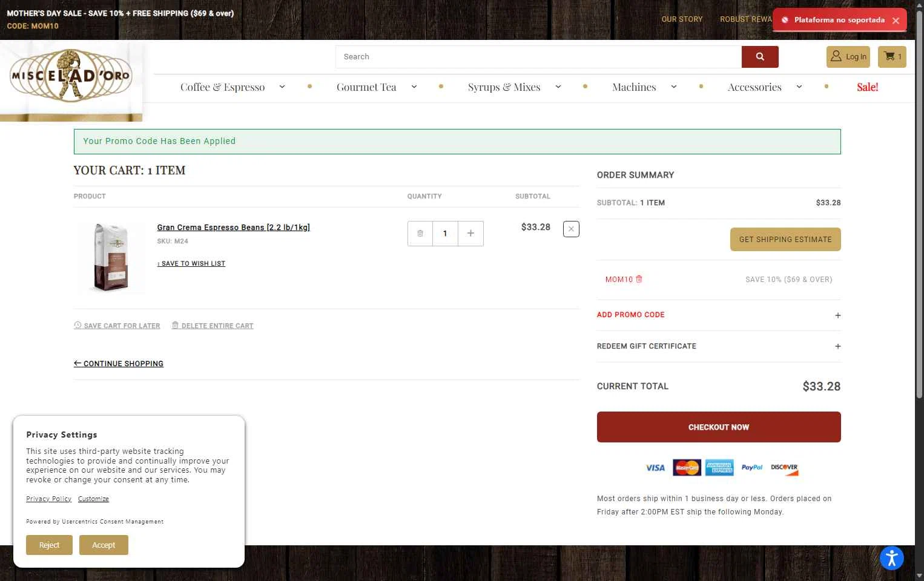The height and width of the screenshot is (581, 924).
Task: Open the Machines menu
Action: (634, 87)
